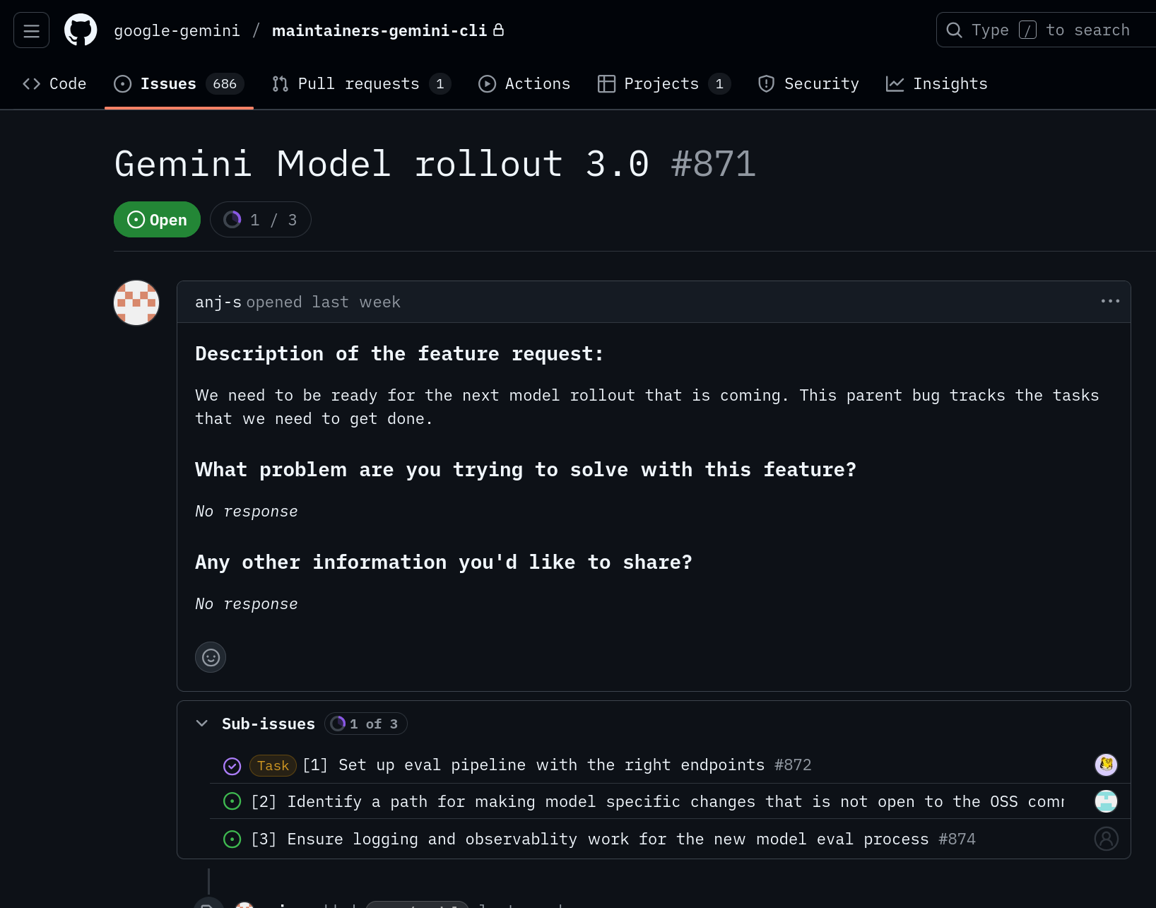
Task: Click the open status icon of sub-issue [3]
Action: pos(232,839)
